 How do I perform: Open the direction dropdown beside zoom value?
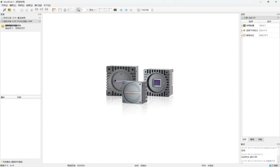click(93, 10)
